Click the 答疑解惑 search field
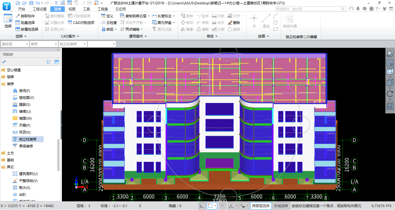The image size is (395, 210). (311, 9)
